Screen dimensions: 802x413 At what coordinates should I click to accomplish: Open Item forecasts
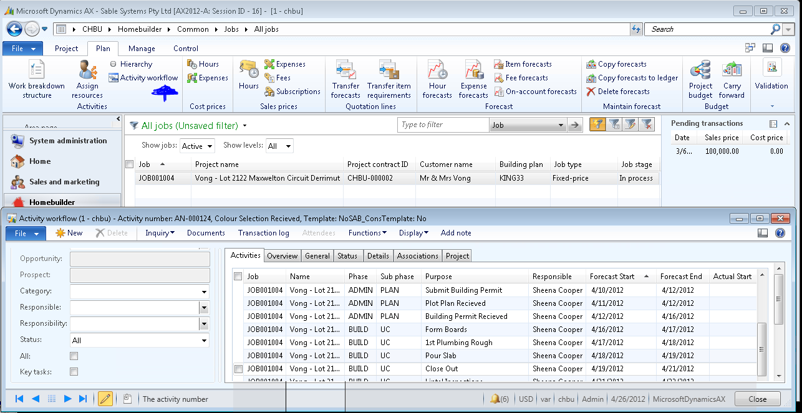click(x=523, y=64)
